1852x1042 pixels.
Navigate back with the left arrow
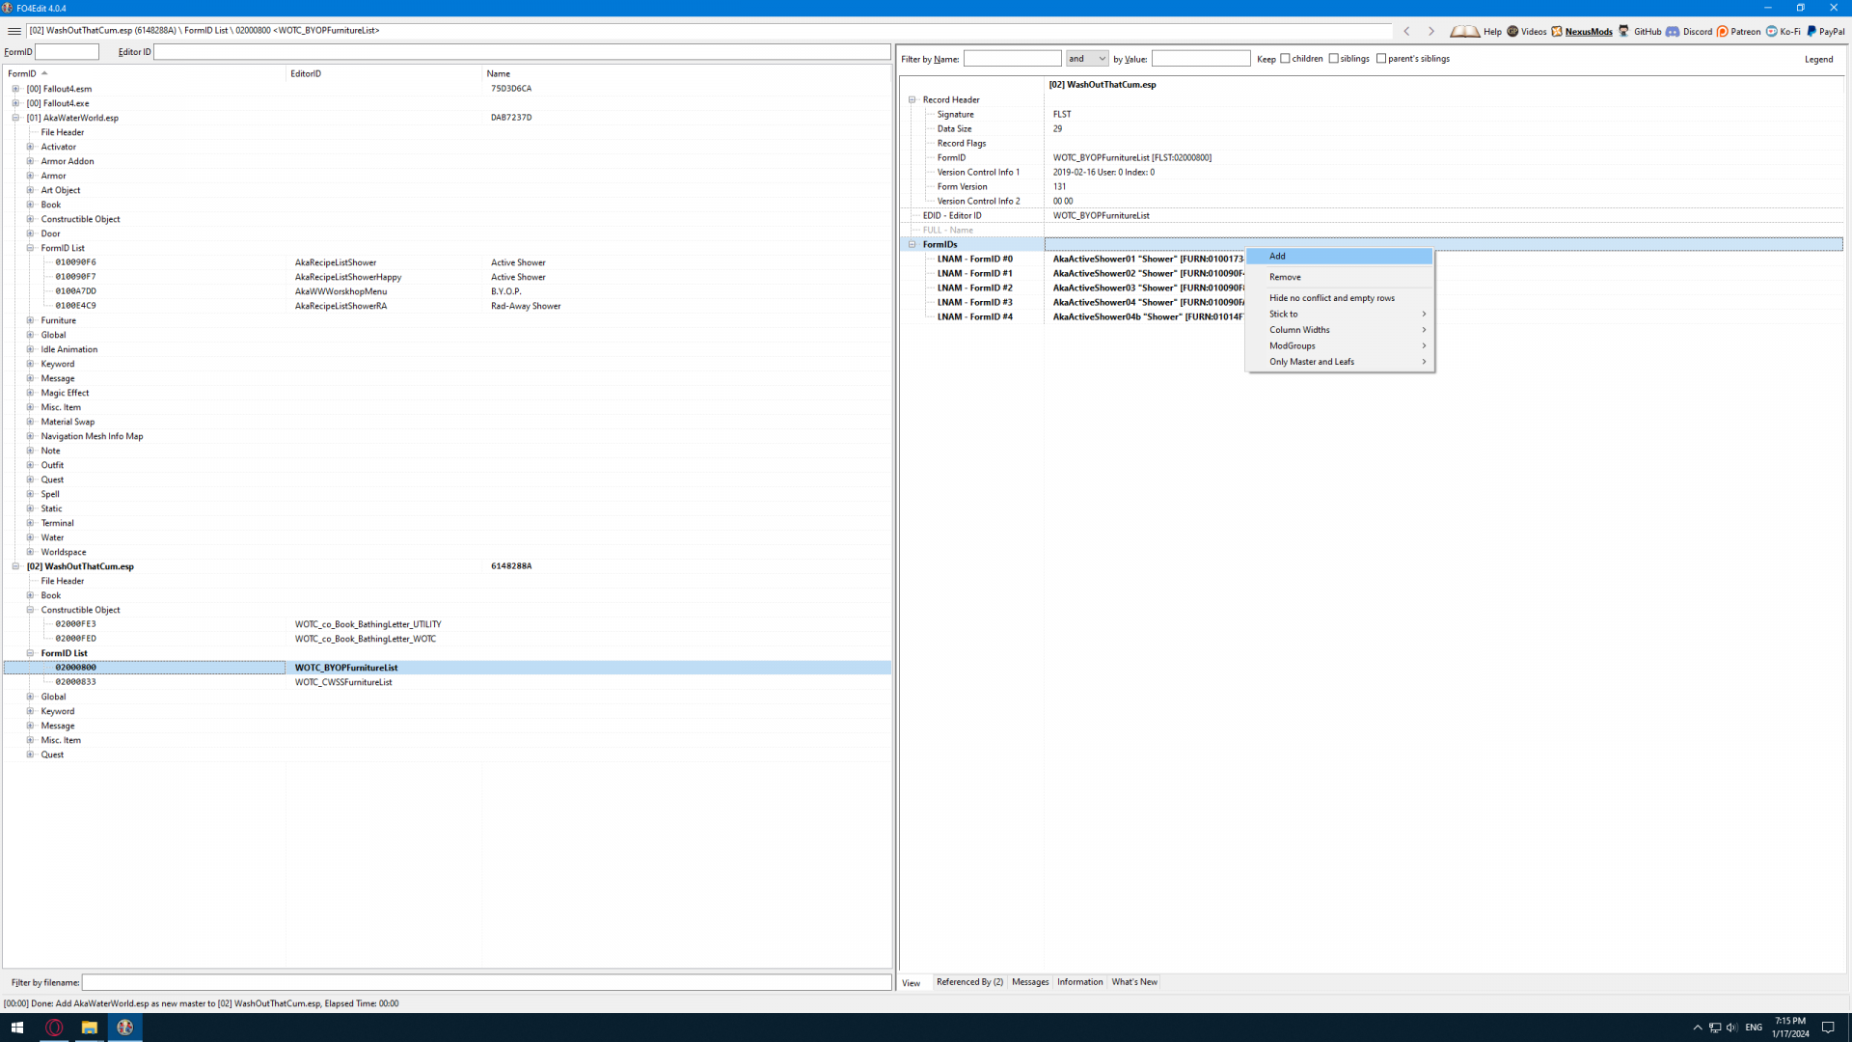click(1407, 31)
